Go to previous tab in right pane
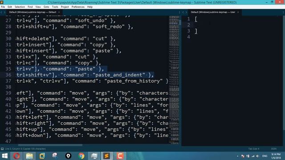The width and height of the screenshot is (285, 160). click(183, 12)
